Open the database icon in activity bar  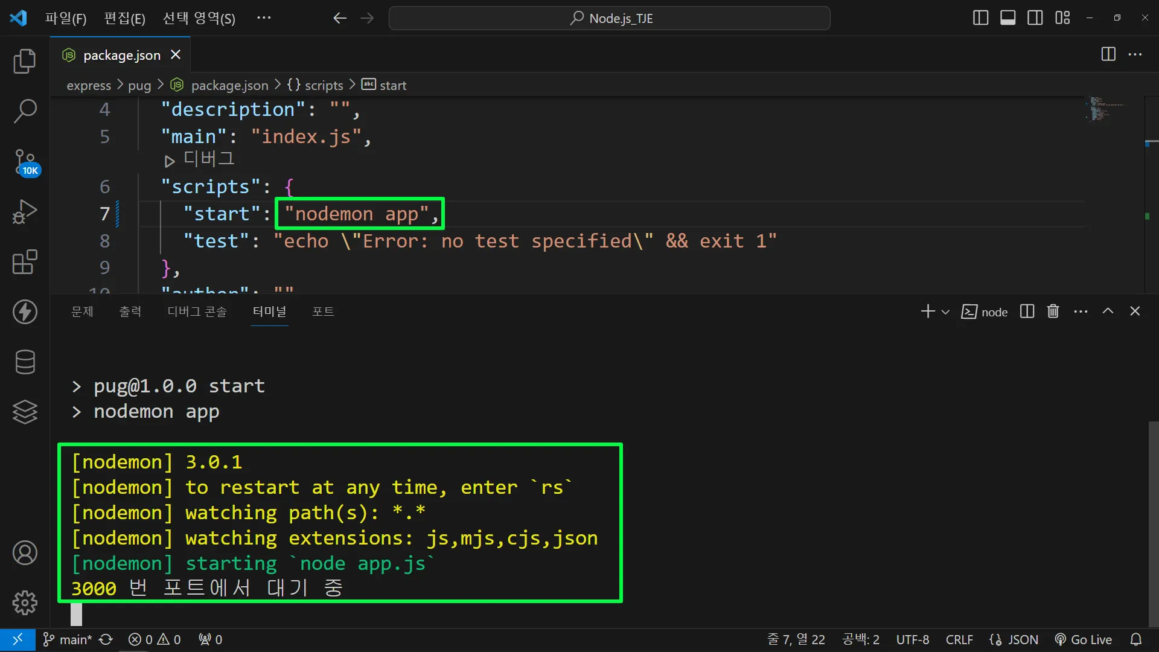[25, 362]
